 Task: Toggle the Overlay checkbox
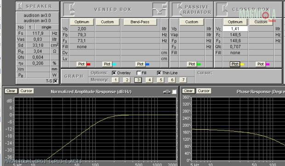[x=114, y=73]
